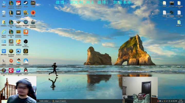The height and width of the screenshot is (103, 185).
Task: Open the dark green hexagon shortcut icon
Action: (x=172, y=13)
